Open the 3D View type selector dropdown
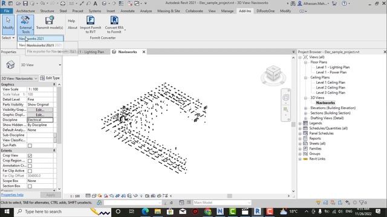The height and width of the screenshot is (217, 387). [x=60, y=65]
